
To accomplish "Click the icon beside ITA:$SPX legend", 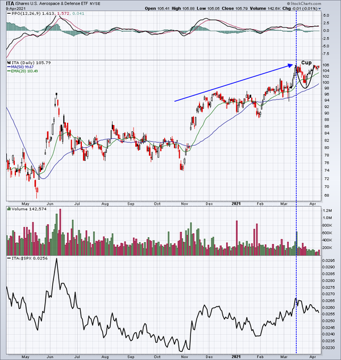I will [7, 259].
